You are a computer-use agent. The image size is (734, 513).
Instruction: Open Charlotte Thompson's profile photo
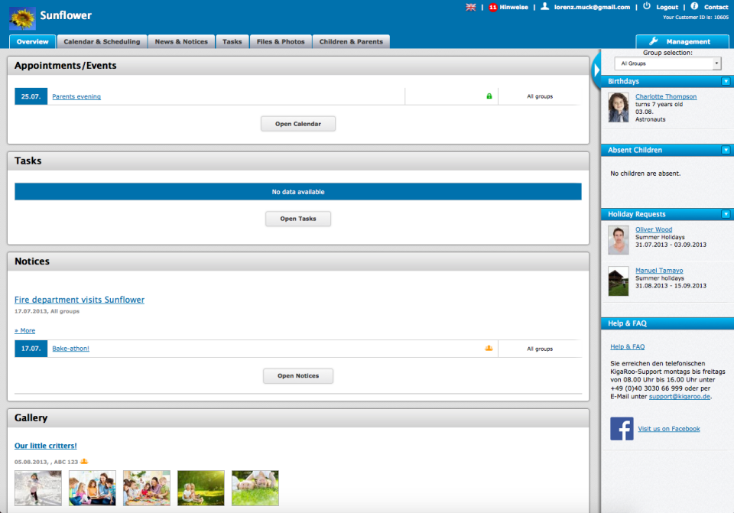pyautogui.click(x=619, y=107)
